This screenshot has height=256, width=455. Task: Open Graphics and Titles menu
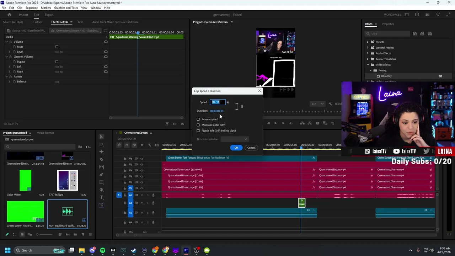[x=66, y=8]
